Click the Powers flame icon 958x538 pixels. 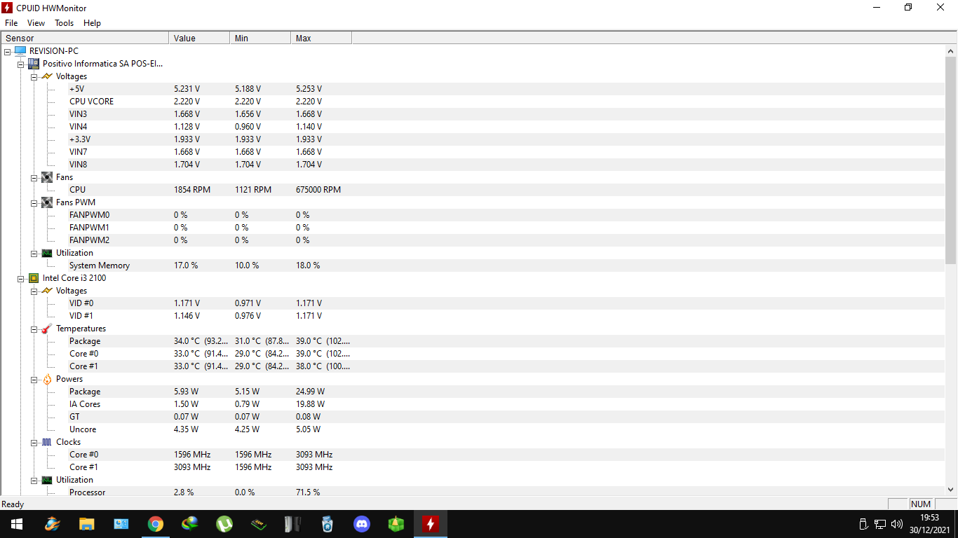[x=47, y=379]
